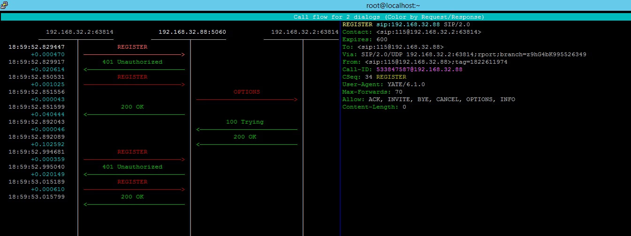
Task: Select the REGISTER message at 18:59:52.994681
Action: 132,152
